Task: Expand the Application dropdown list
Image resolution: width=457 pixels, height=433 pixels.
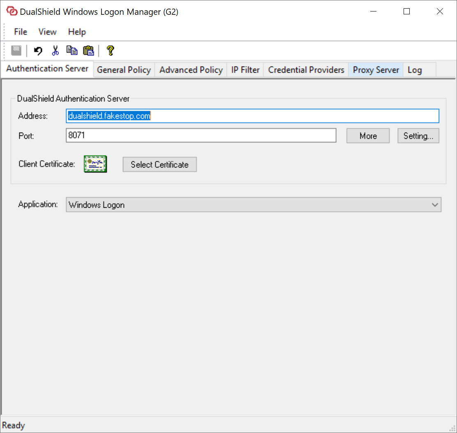Action: pyautogui.click(x=435, y=205)
